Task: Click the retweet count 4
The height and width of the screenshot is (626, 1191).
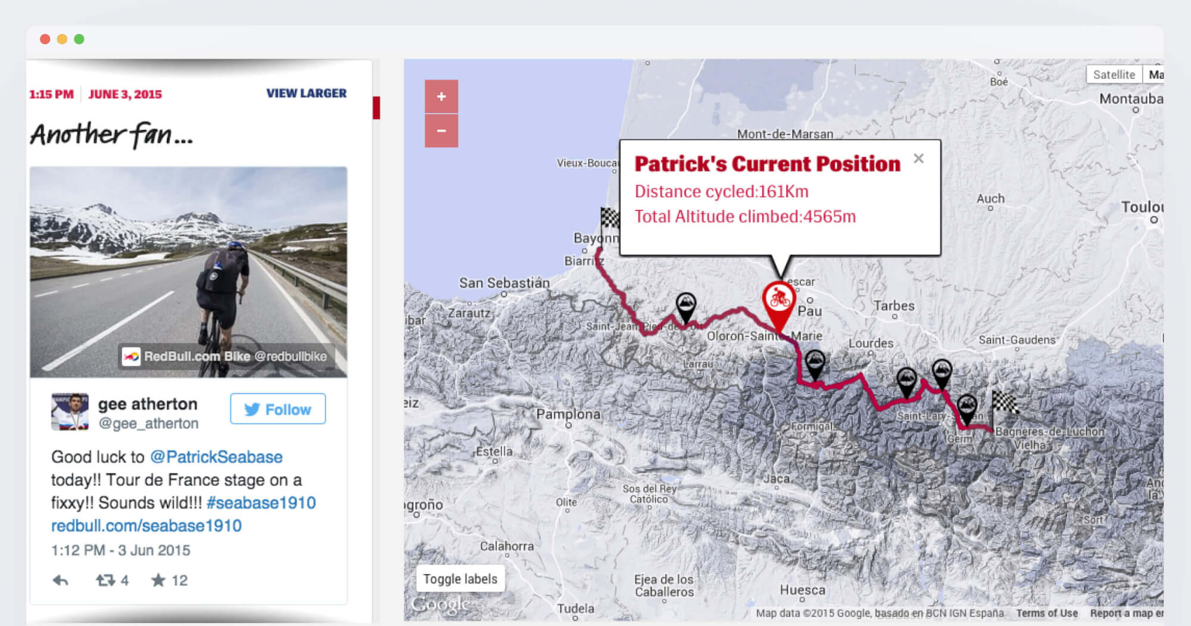Action: click(x=124, y=580)
